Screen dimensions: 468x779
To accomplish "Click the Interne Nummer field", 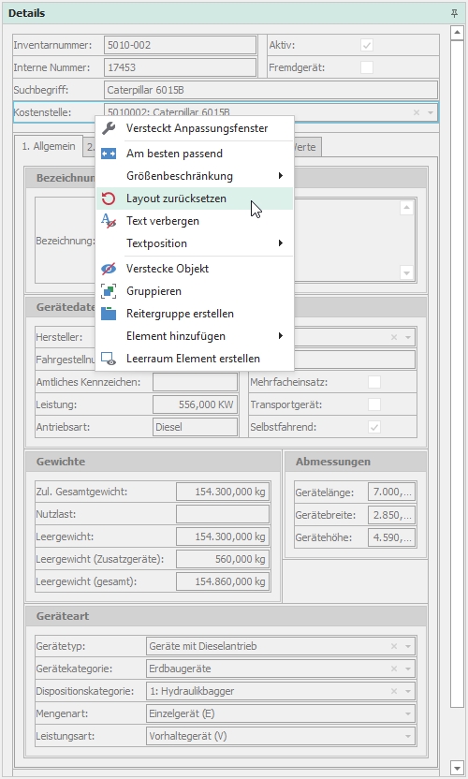I will coord(181,67).
